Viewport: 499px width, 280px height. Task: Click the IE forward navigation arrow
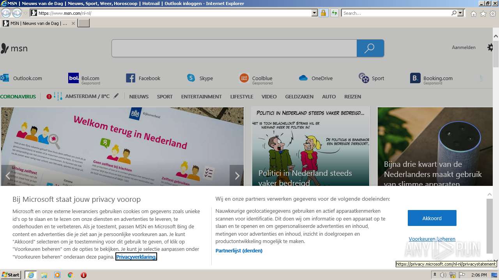coord(17,13)
